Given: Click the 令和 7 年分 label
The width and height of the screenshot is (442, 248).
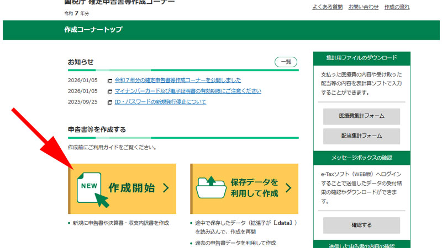Looking at the screenshot, I should pos(76,13).
